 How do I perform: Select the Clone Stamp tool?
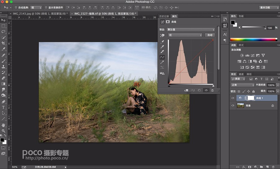(3, 67)
